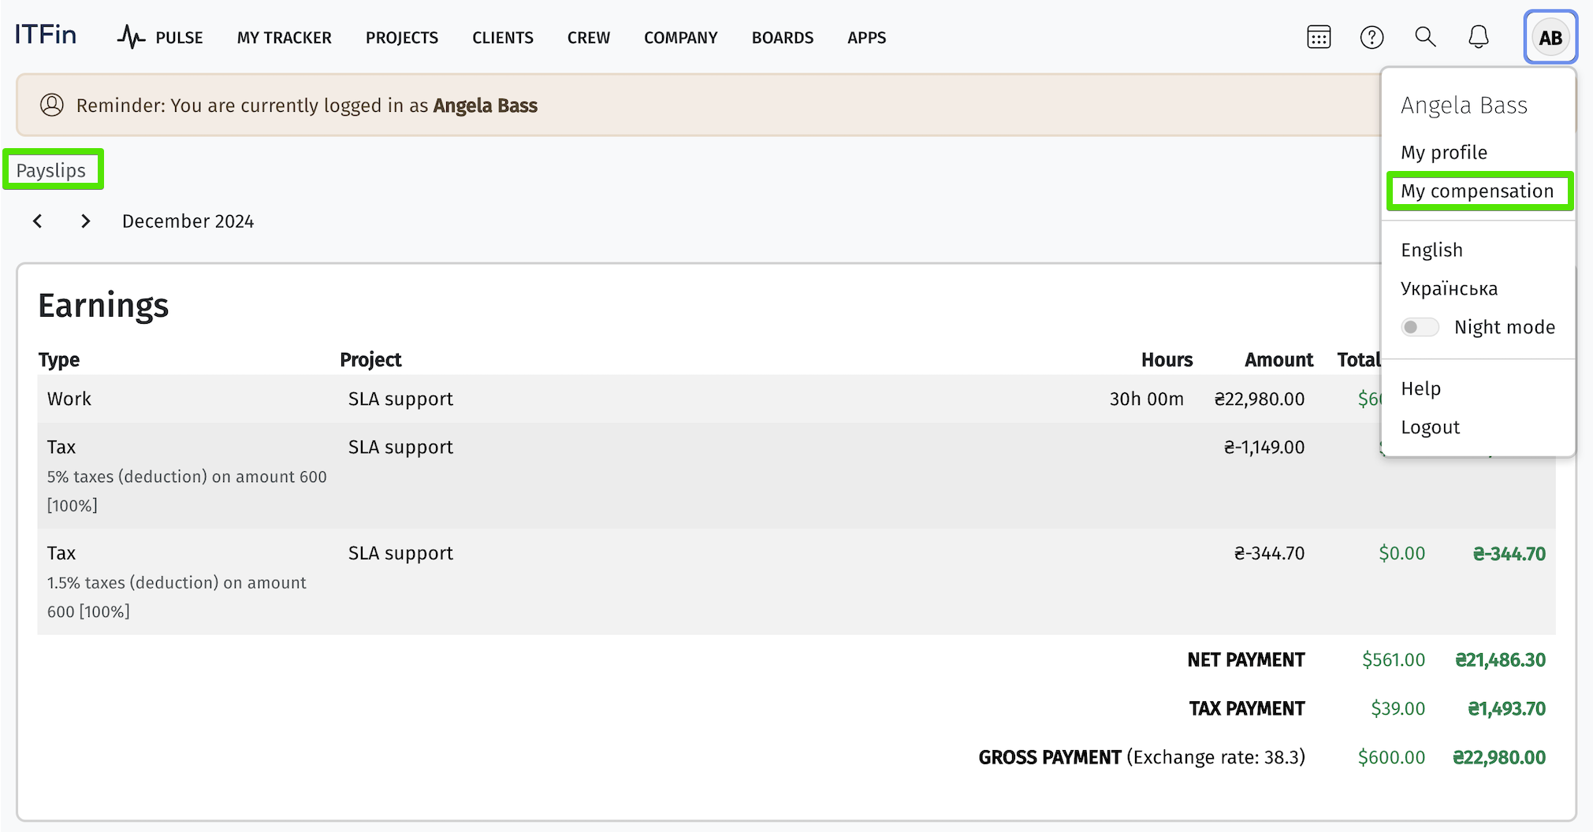
Task: Open the Pulse section
Action: click(160, 37)
